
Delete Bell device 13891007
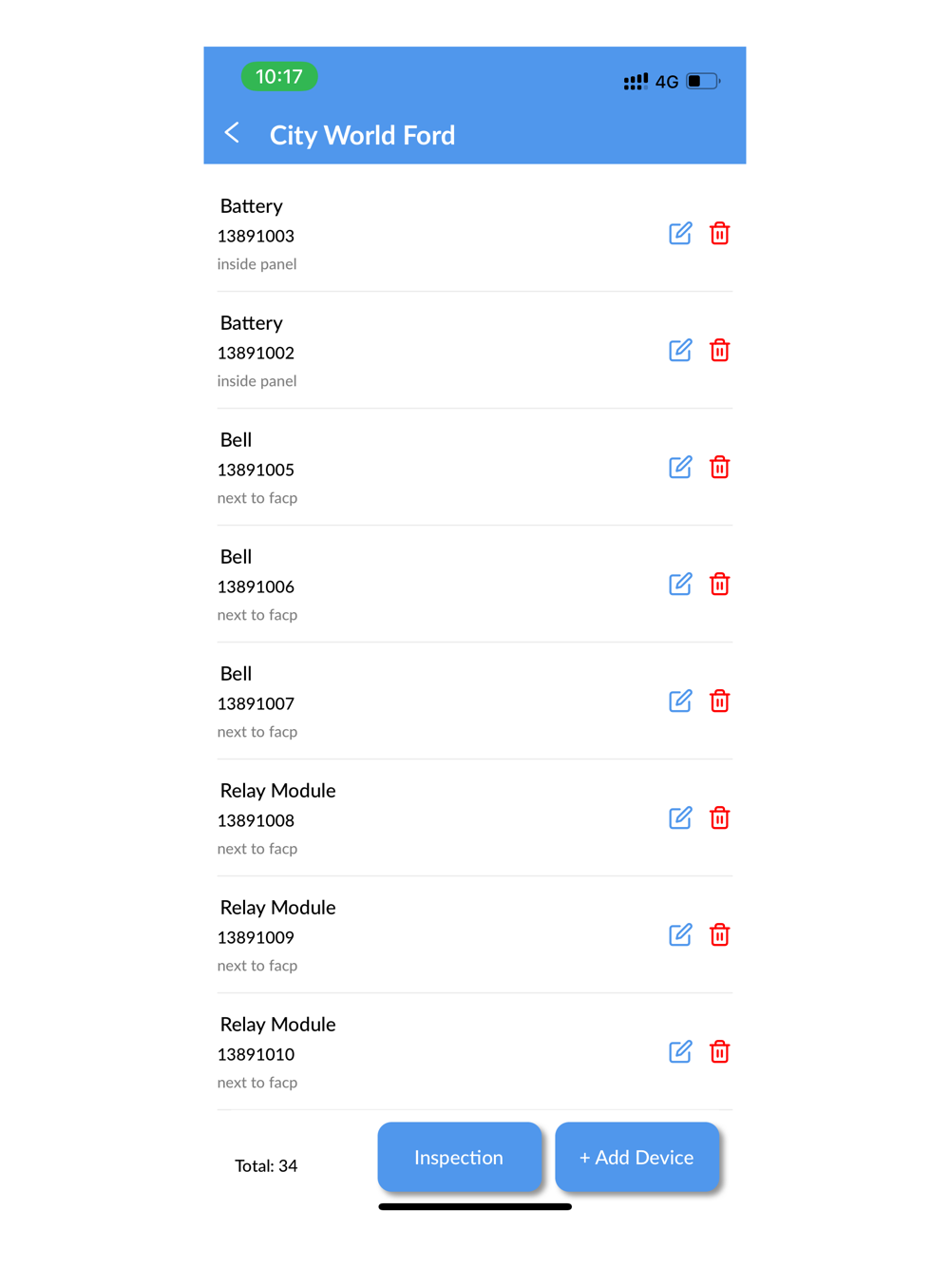click(719, 701)
